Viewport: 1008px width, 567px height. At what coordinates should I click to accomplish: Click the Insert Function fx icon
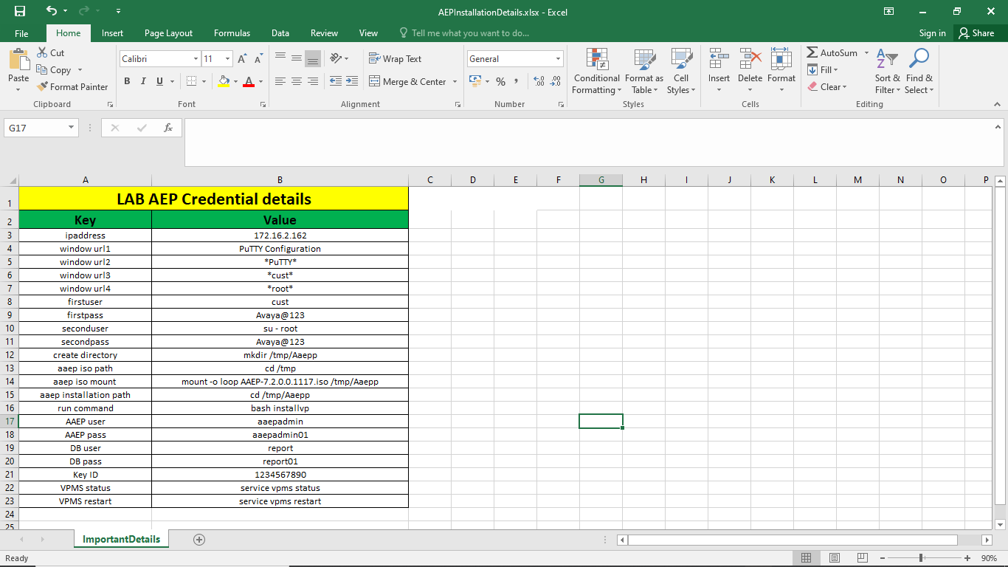click(x=168, y=128)
